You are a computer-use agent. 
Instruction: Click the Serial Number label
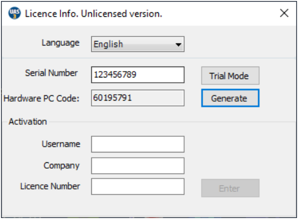[x=51, y=73]
